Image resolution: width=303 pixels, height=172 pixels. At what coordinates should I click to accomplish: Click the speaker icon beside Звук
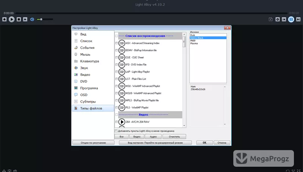point(76,68)
